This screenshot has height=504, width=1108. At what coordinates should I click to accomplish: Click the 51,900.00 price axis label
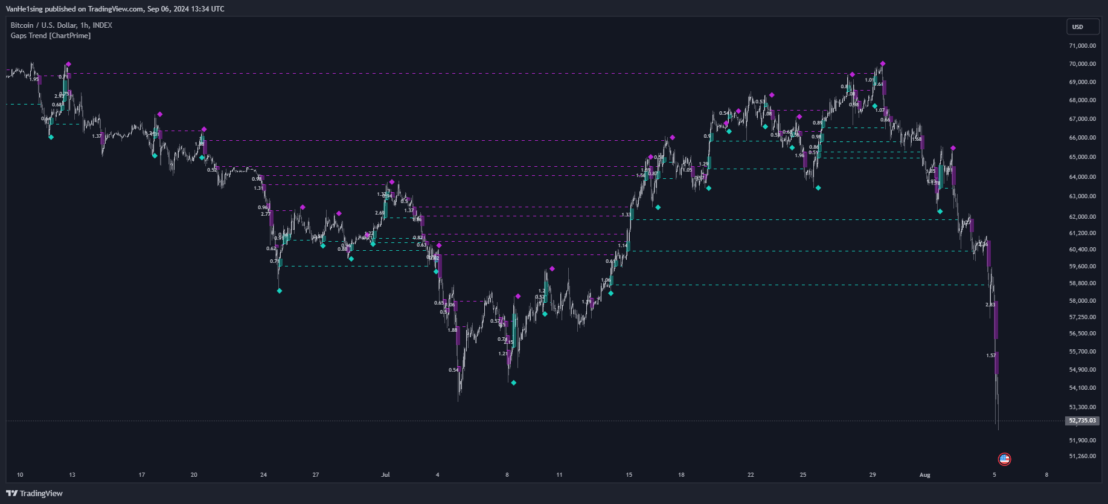pyautogui.click(x=1082, y=441)
